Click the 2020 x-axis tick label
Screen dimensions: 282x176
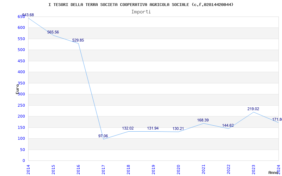[x=178, y=169]
